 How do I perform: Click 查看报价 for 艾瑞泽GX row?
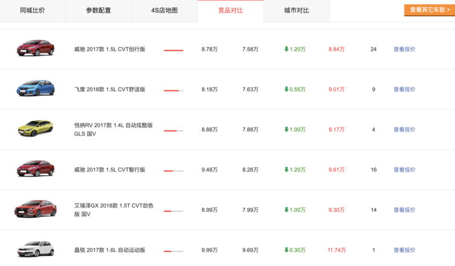pos(405,210)
